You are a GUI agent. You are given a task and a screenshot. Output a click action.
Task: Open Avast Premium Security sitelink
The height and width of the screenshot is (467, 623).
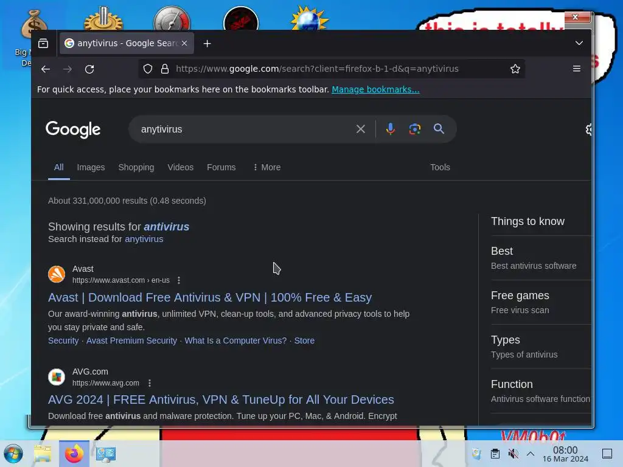pos(131,341)
